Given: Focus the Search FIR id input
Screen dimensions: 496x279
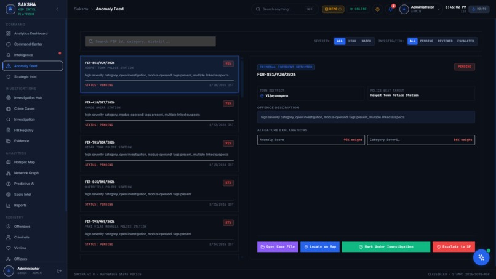Looking at the screenshot, I should 150,41.
